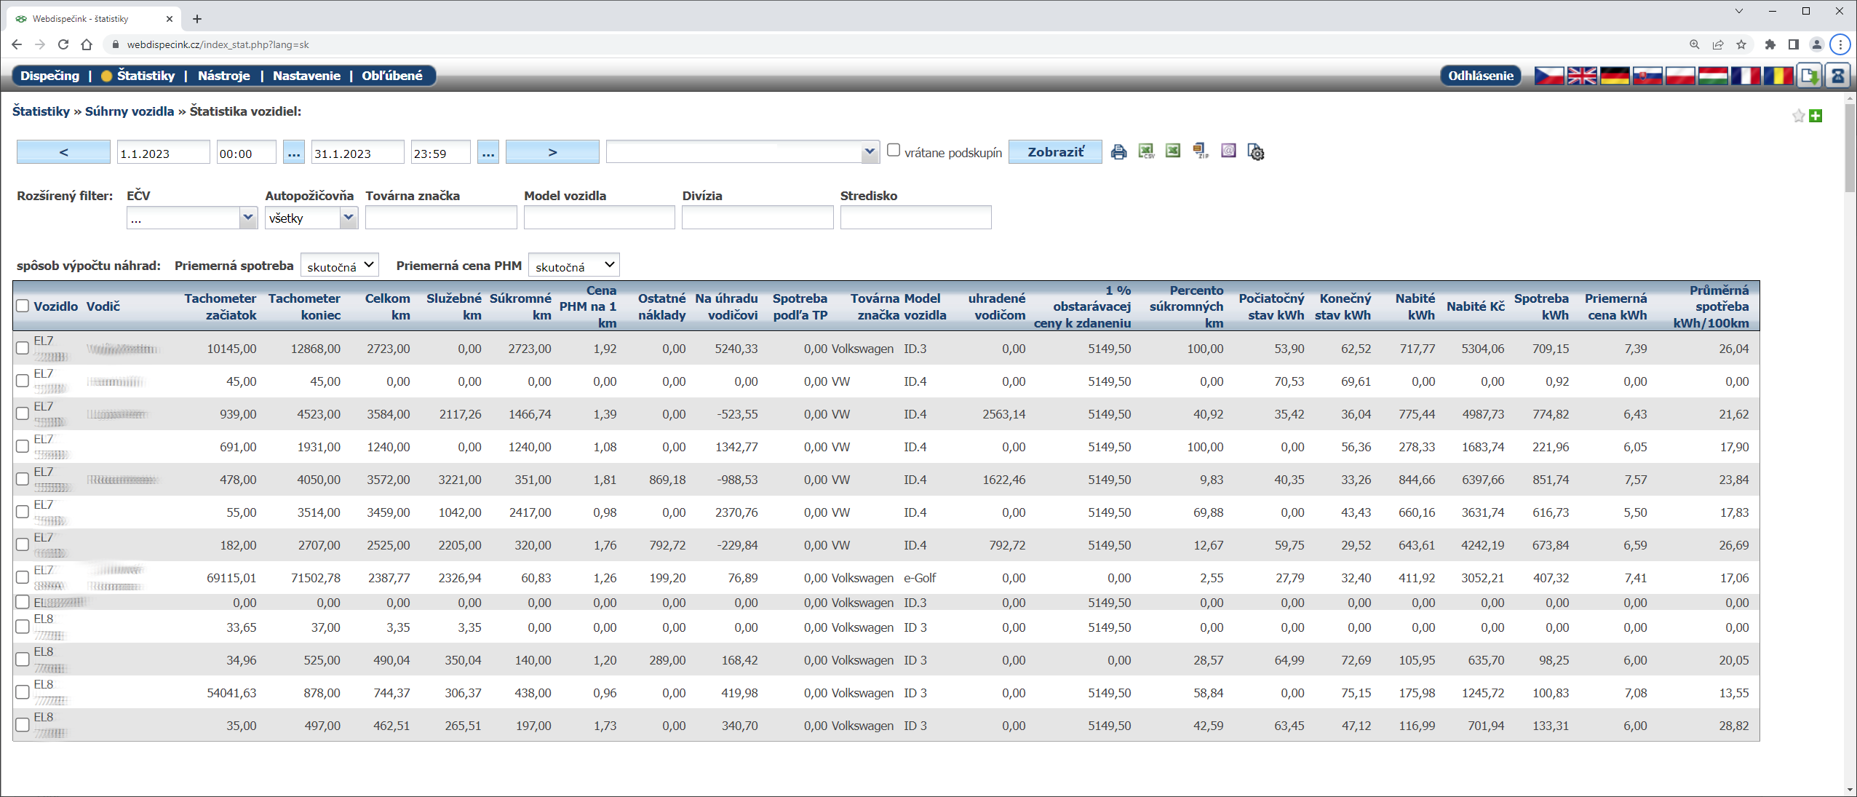Toggle select-all checkbox in Vozidlo header

(23, 306)
